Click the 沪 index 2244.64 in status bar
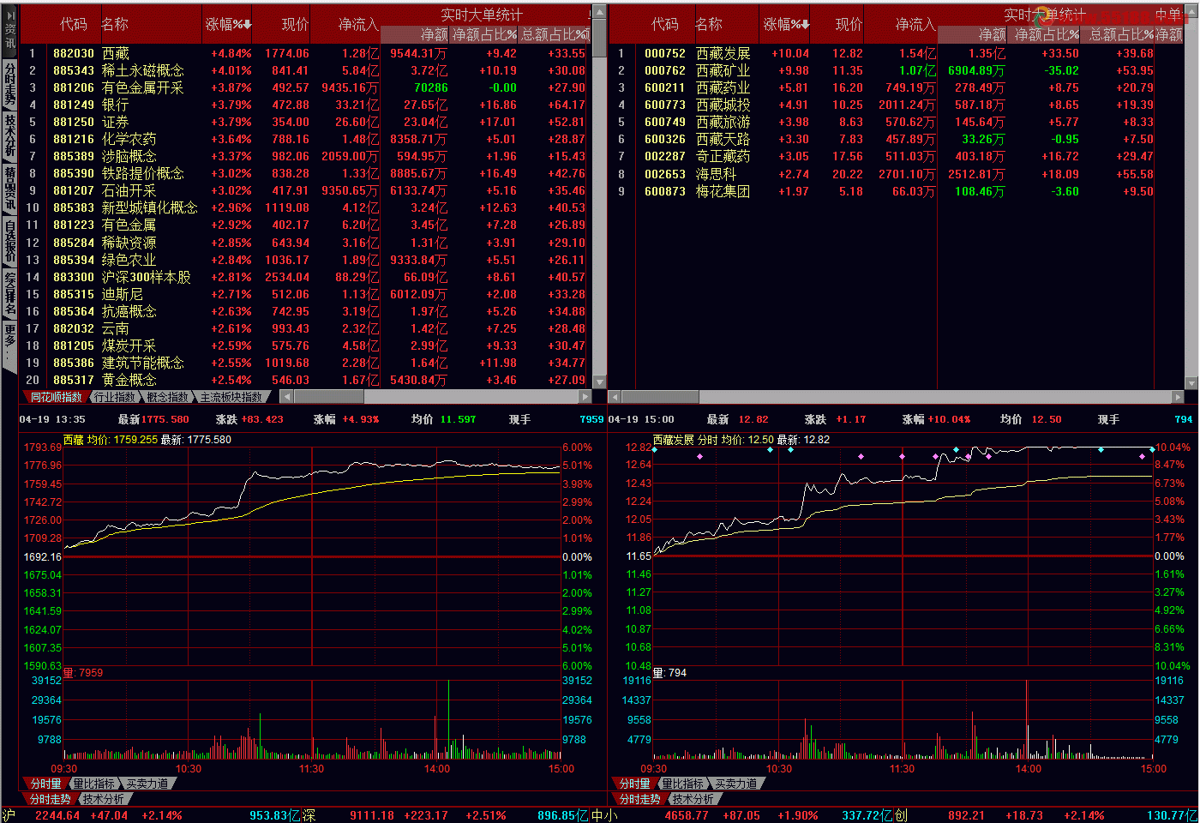 (57, 815)
